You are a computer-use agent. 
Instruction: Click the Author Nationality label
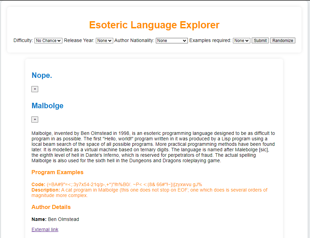pyautogui.click(x=134, y=41)
